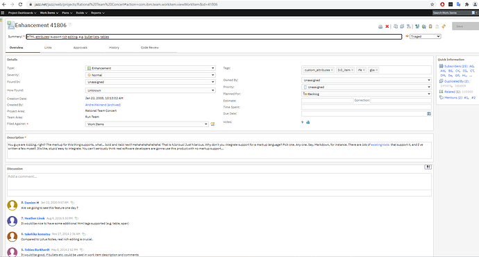This screenshot has height=257, width=479.
Task: Open the Priority dropdown
Action: (x=367, y=87)
